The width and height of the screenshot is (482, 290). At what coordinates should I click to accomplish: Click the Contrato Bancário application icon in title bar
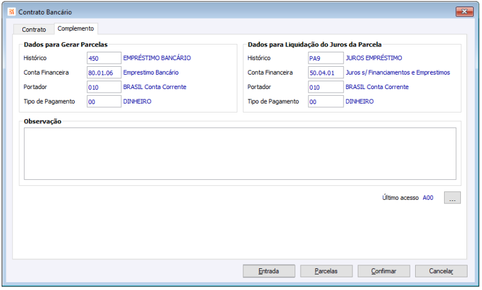click(11, 12)
